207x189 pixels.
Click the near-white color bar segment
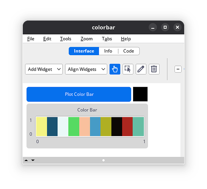pyautogui.click(x=63, y=127)
